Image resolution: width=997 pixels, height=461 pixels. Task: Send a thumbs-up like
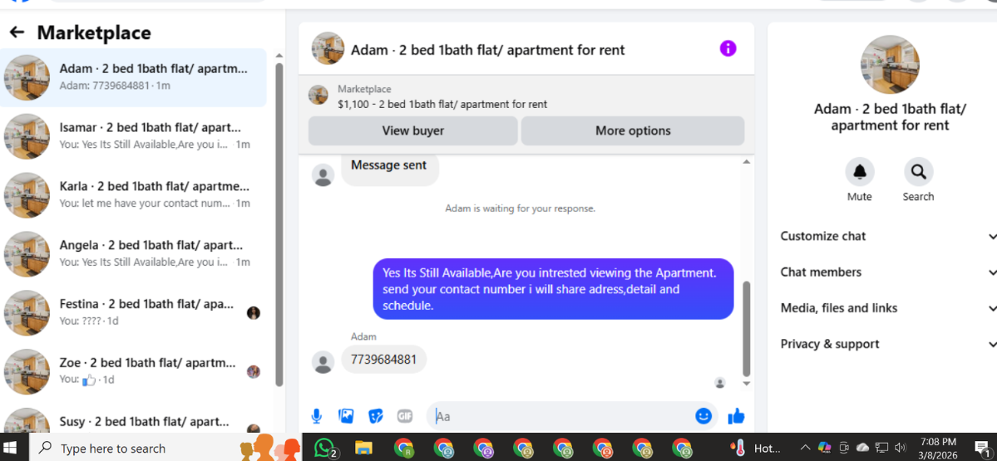[736, 416]
